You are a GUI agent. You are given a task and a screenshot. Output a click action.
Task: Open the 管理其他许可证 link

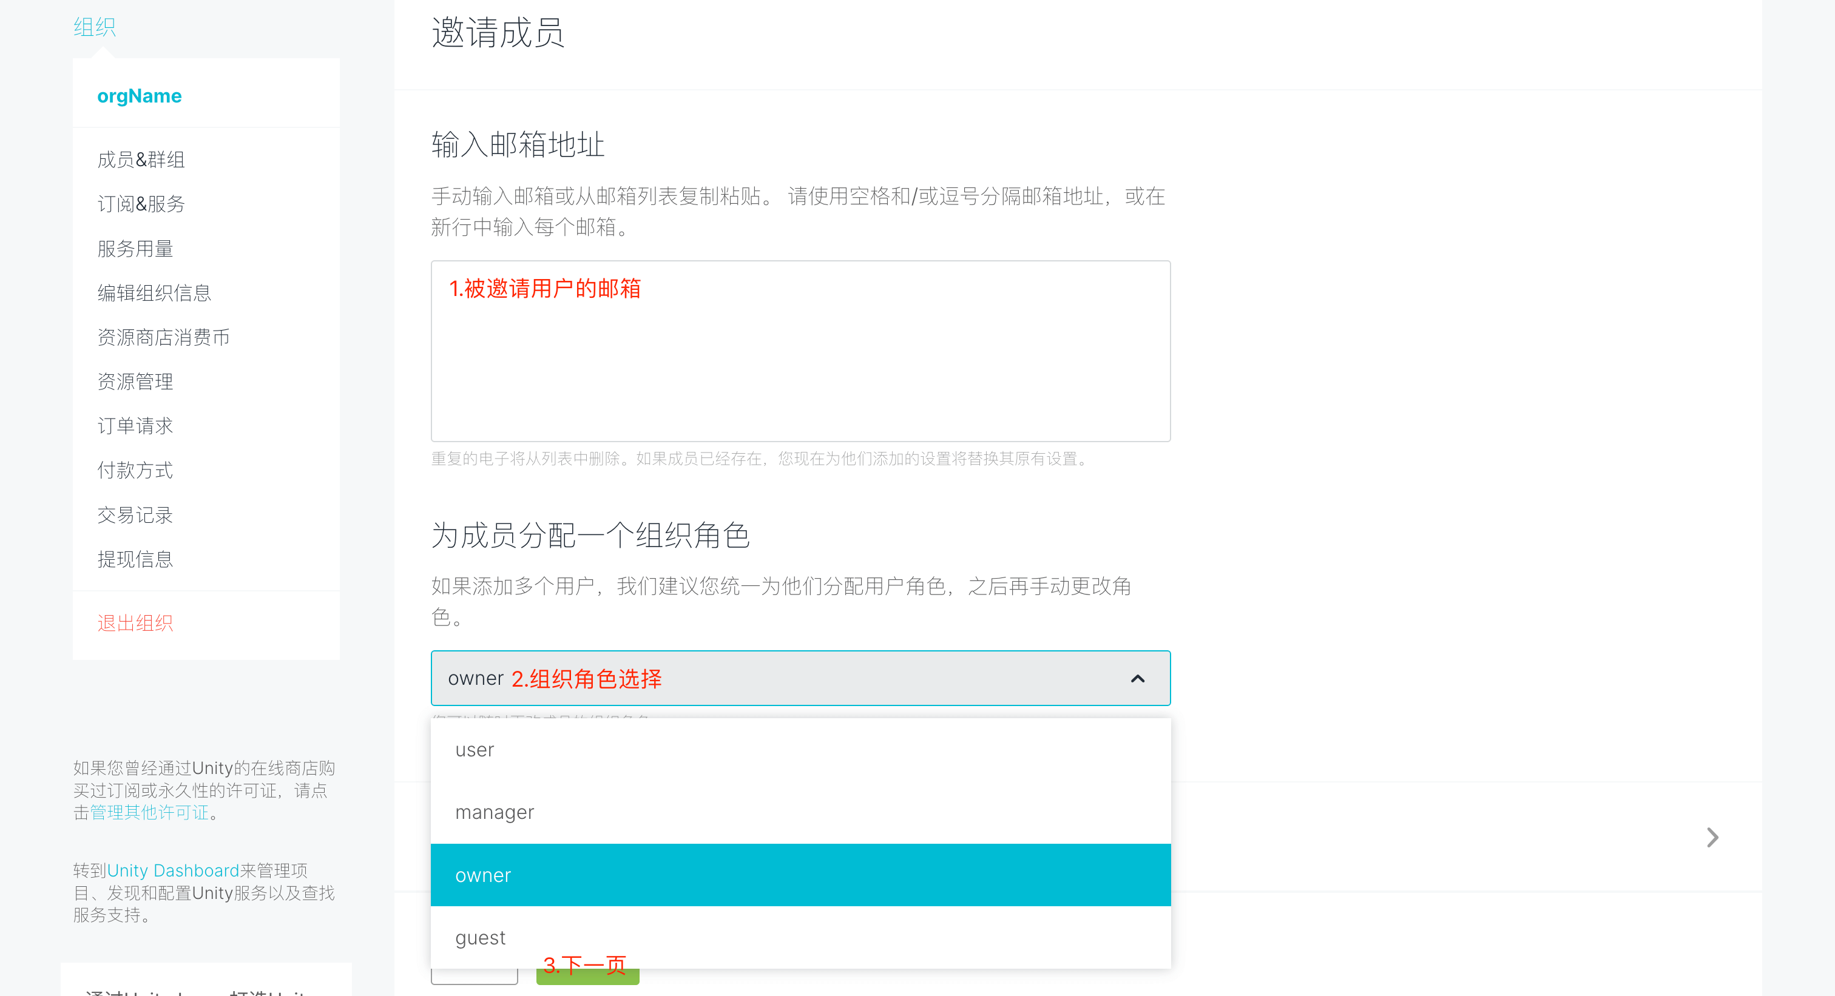pyautogui.click(x=150, y=812)
